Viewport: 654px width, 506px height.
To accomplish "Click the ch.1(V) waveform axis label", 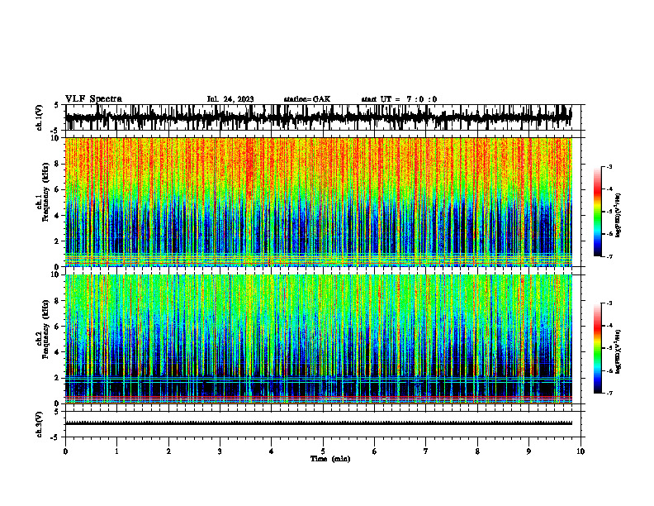I will (40, 117).
